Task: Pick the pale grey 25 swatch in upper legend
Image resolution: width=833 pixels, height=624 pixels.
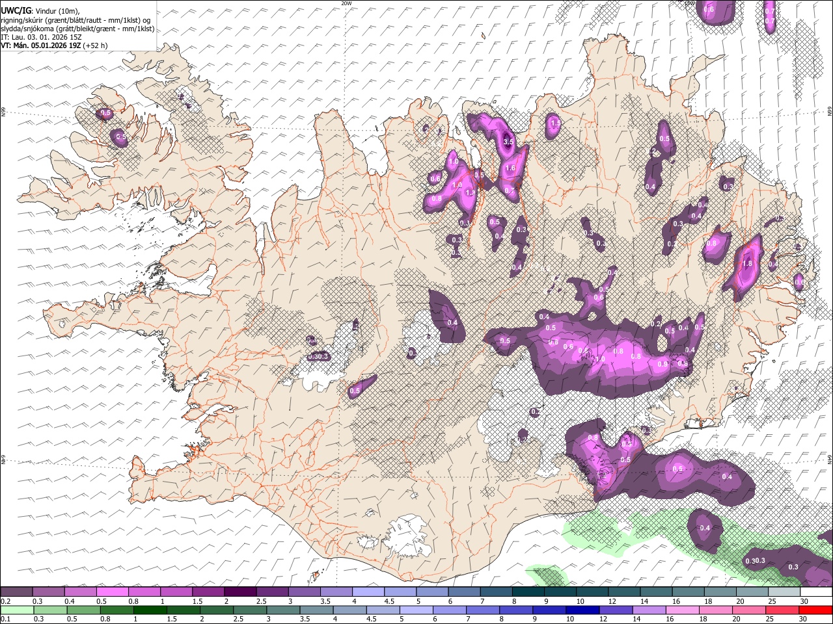Action: click(784, 591)
